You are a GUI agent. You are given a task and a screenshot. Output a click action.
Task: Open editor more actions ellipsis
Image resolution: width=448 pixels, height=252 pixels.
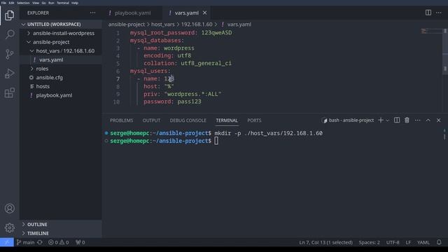tap(439, 13)
